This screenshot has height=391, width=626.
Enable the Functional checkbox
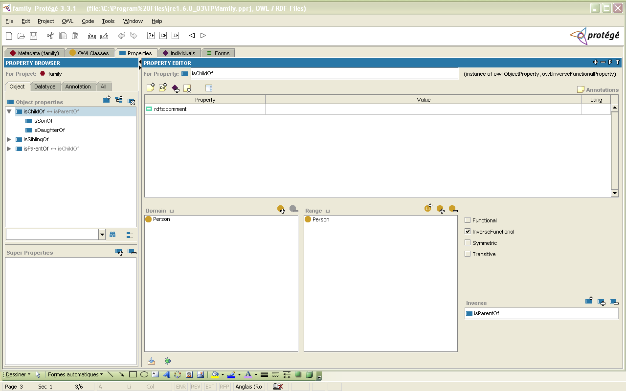coord(468,220)
